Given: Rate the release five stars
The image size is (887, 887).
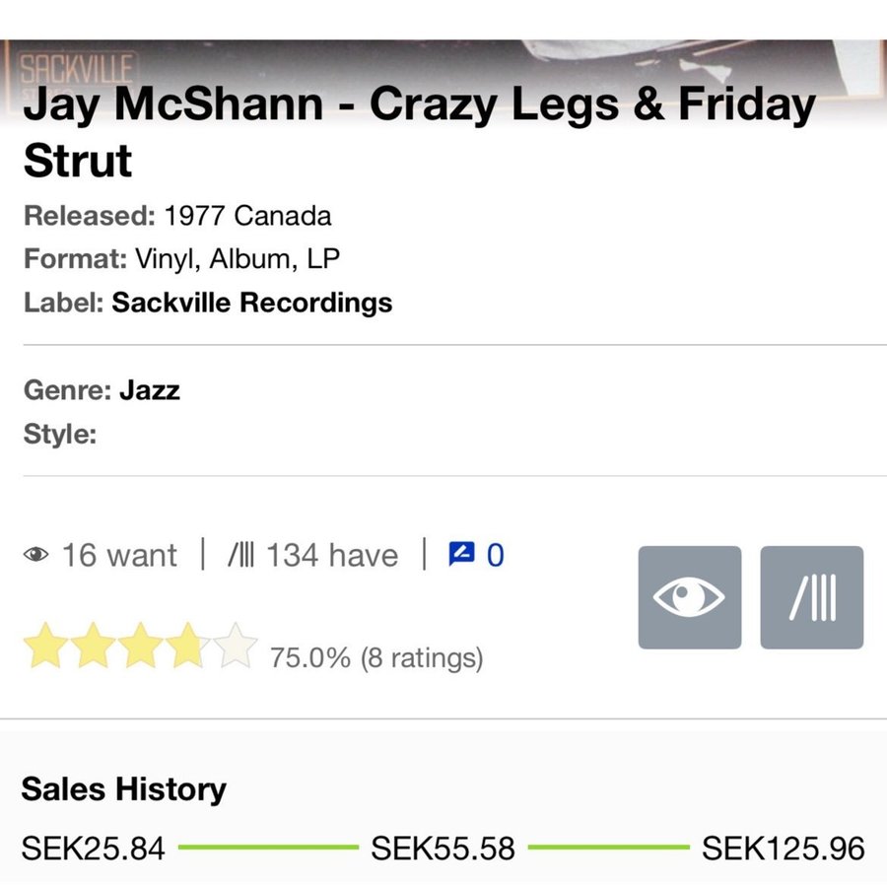Looking at the screenshot, I should (x=235, y=646).
